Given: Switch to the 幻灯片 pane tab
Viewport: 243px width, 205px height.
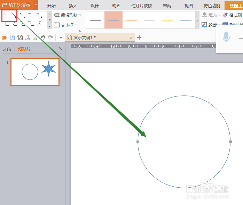Looking at the screenshot, I should tap(24, 49).
